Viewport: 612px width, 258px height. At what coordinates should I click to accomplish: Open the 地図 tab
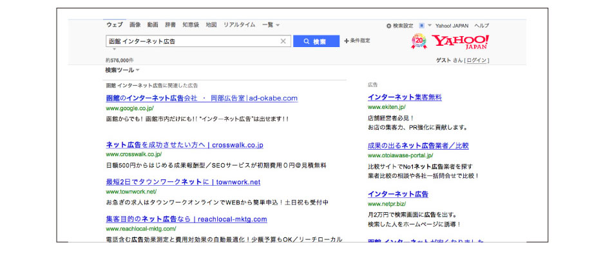(x=211, y=25)
